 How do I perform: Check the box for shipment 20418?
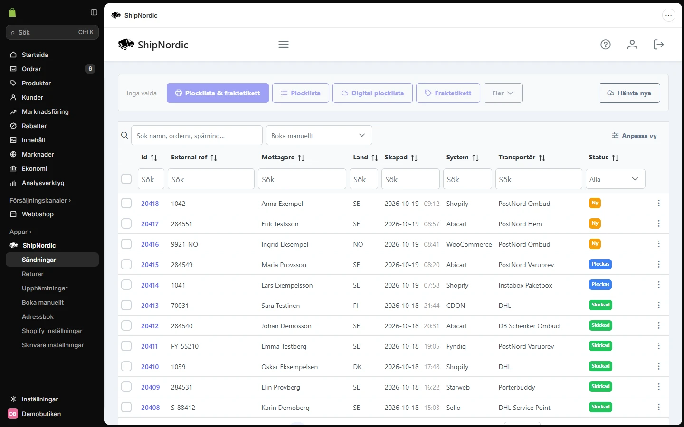(126, 203)
